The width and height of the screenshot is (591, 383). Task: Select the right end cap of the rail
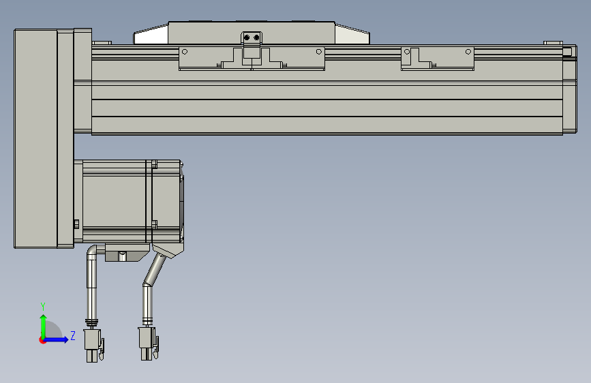point(569,89)
